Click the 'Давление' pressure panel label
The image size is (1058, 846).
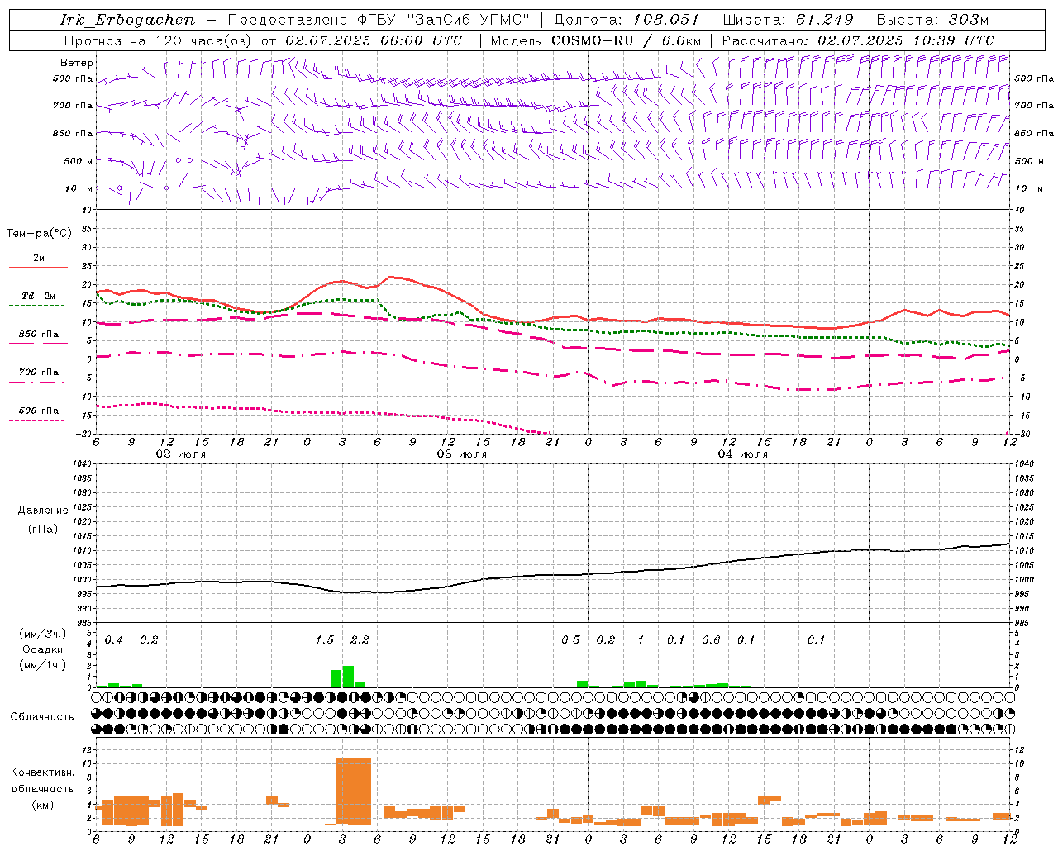tap(43, 511)
